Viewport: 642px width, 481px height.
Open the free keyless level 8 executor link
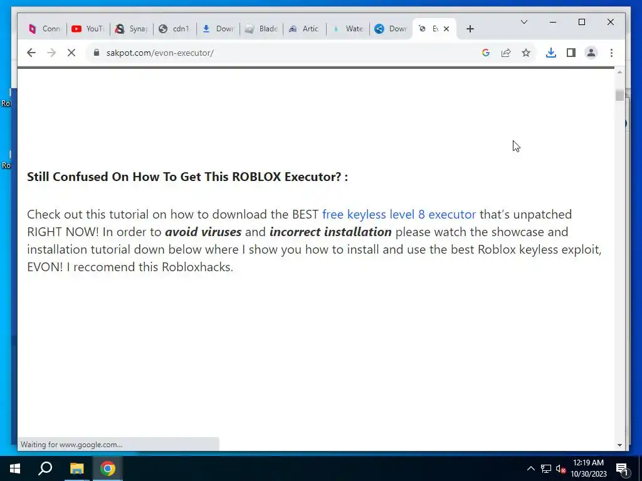pyautogui.click(x=399, y=214)
